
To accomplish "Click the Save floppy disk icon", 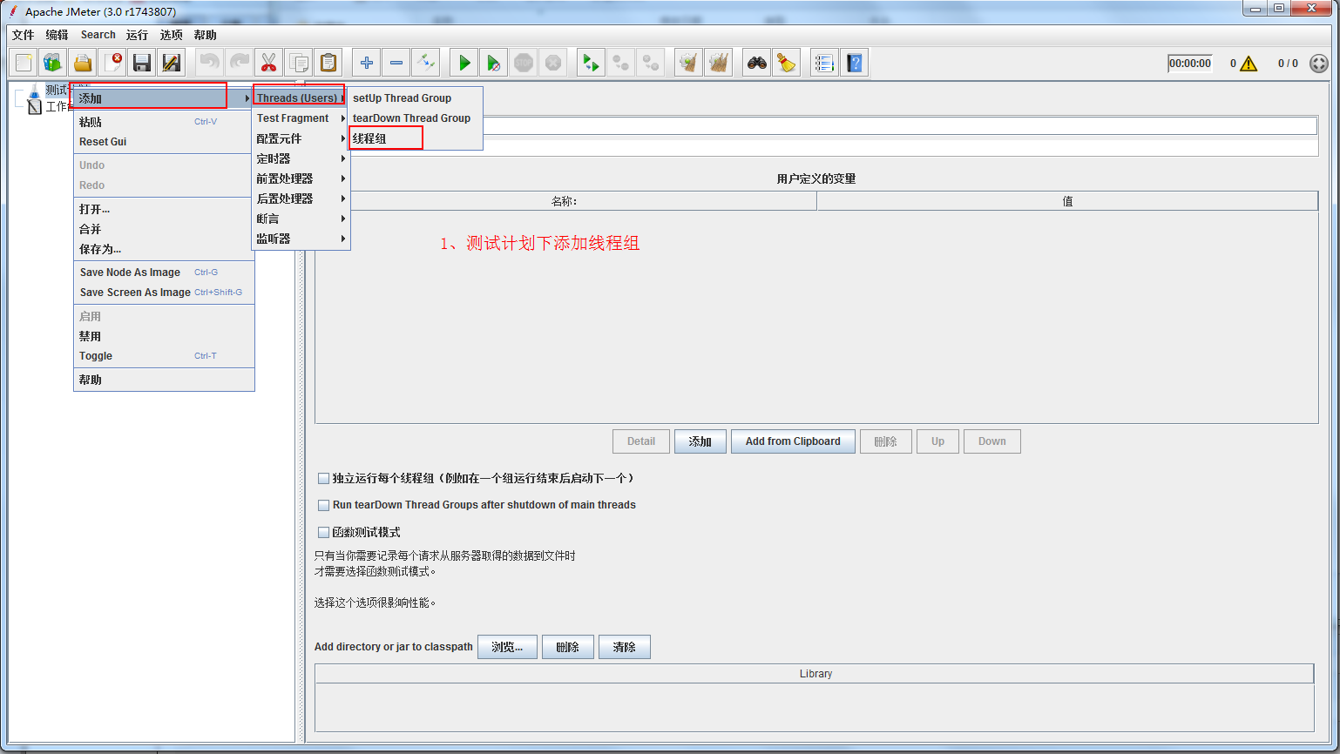I will pos(142,63).
